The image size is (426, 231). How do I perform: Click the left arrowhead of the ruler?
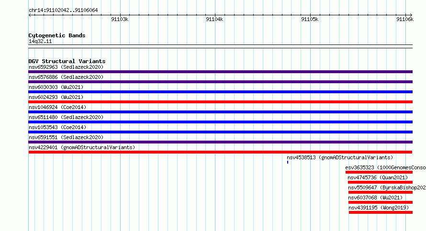[x=30, y=15]
